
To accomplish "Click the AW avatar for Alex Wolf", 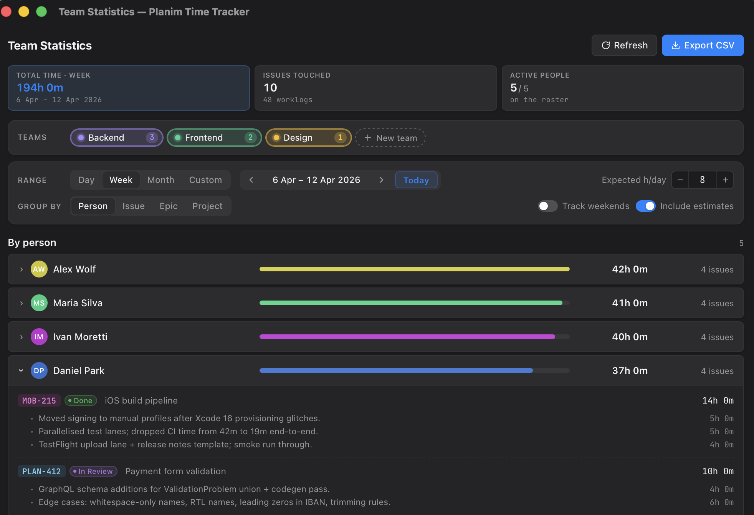I will [x=39, y=269].
